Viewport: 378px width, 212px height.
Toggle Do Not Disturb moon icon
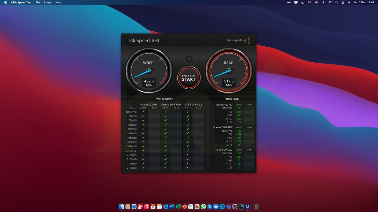coord(302,2)
